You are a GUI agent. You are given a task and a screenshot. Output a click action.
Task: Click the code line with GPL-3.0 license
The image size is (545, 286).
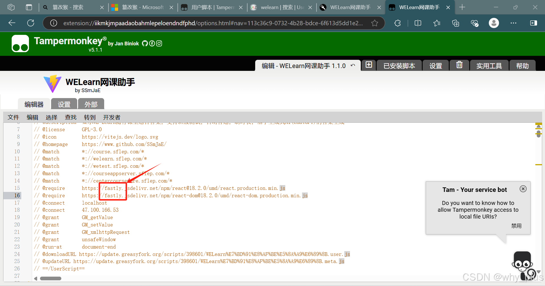pos(68,130)
